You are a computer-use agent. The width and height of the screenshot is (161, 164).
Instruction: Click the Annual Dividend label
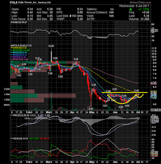tap(97, 13)
